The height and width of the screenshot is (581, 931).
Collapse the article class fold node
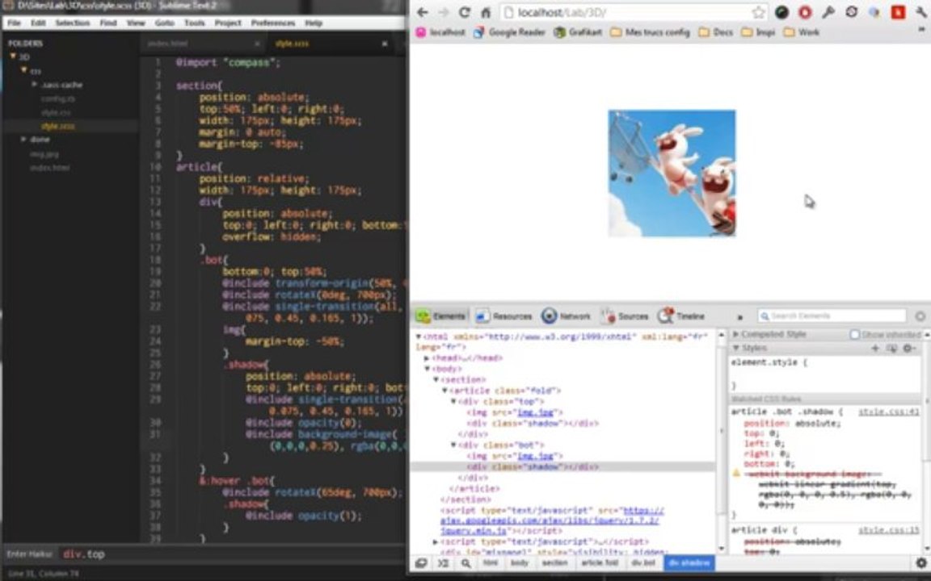[x=444, y=391]
